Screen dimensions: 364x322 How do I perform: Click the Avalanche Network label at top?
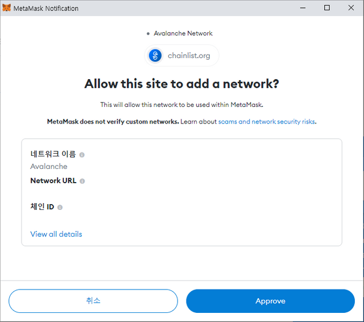(x=183, y=34)
